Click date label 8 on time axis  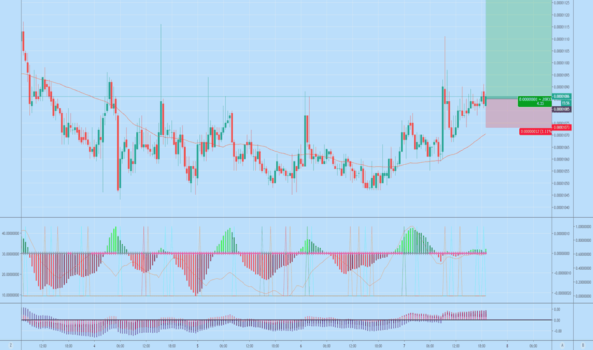(507, 346)
